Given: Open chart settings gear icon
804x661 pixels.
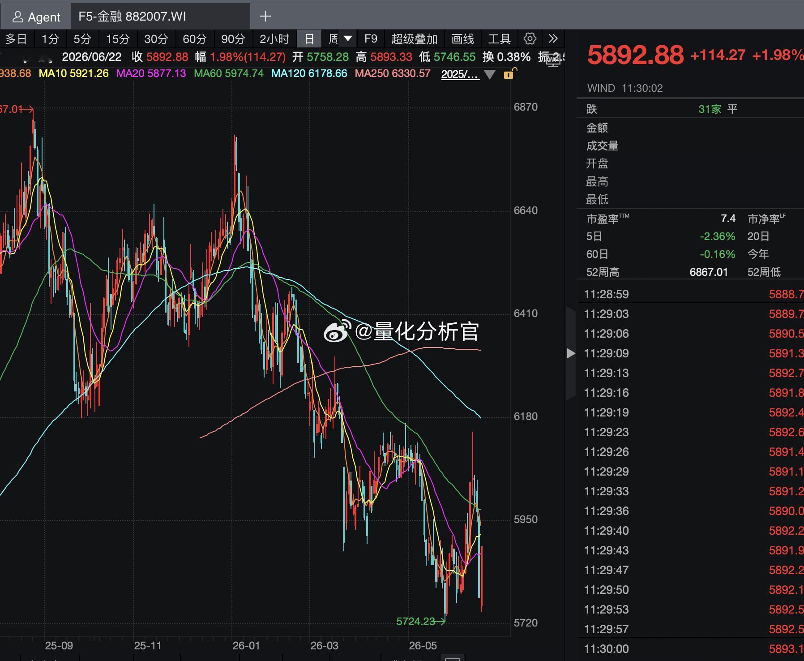Looking at the screenshot, I should point(530,39).
